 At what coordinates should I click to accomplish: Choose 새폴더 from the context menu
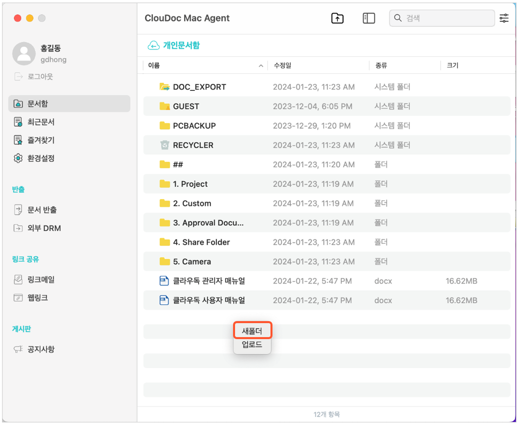tap(252, 331)
